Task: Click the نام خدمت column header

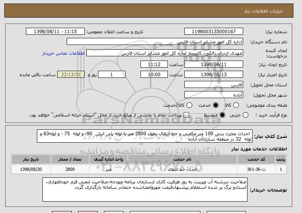Action: [182, 159]
